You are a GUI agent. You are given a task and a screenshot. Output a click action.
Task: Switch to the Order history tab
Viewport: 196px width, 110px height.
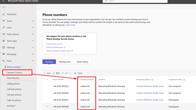click(82, 62)
